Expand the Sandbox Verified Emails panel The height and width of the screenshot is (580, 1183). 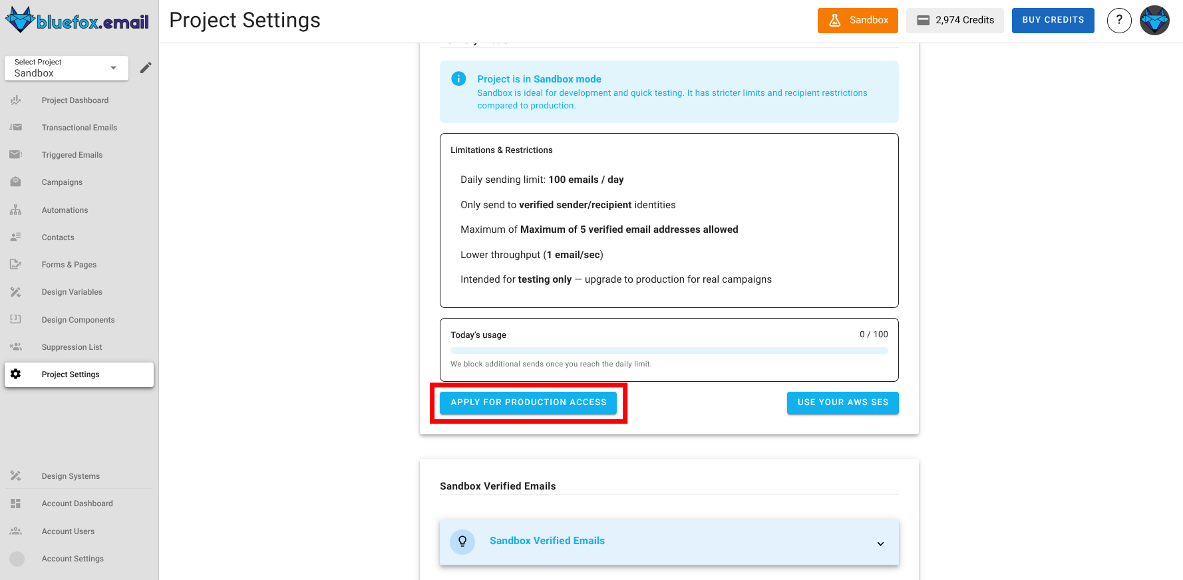(880, 543)
